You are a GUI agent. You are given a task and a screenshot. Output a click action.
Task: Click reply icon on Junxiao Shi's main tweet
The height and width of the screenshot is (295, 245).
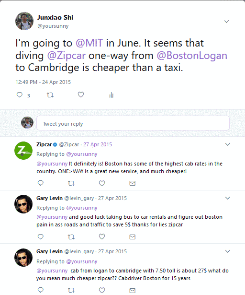[20, 94]
